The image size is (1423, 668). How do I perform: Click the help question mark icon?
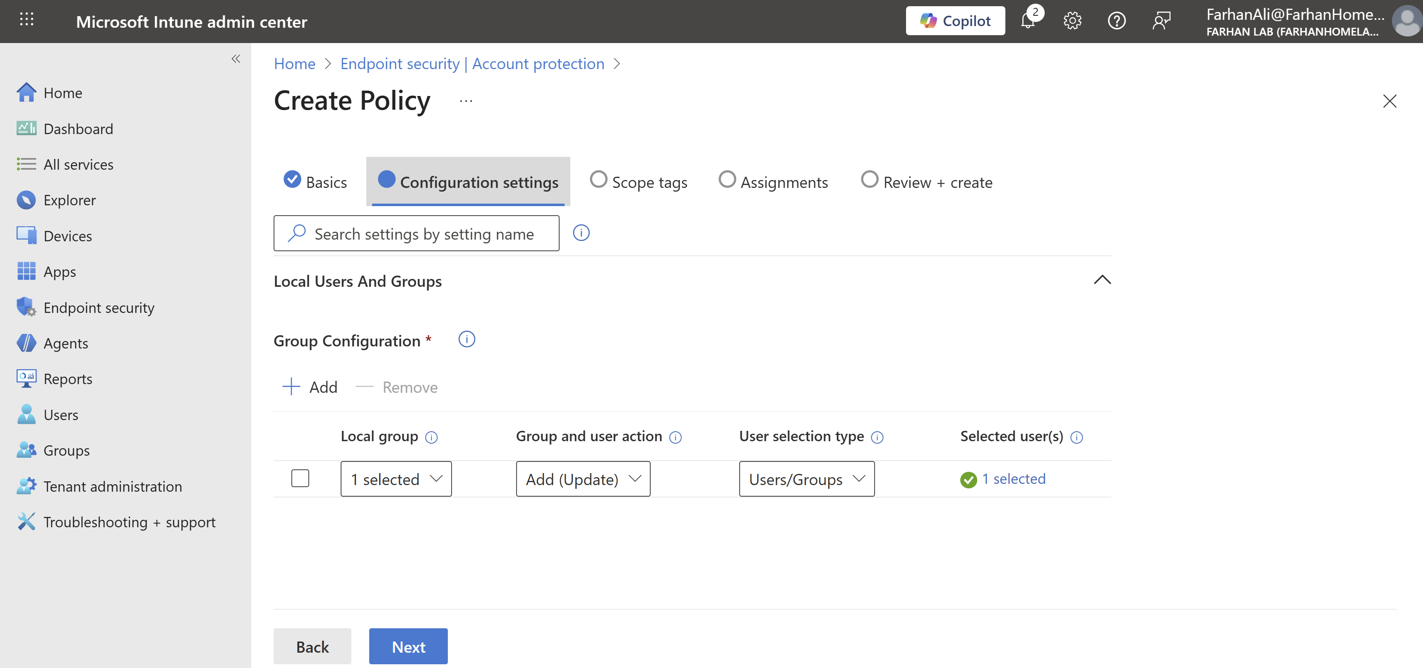(x=1116, y=21)
